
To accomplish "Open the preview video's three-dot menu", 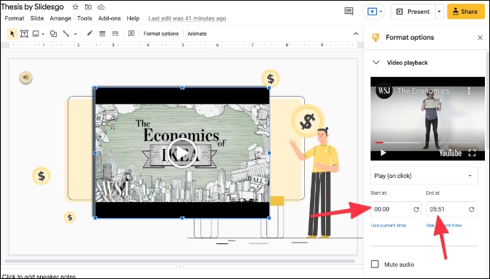I will [469, 91].
